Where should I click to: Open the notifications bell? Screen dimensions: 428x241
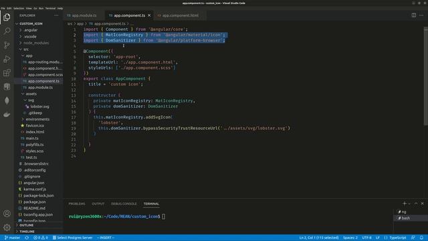[x=422, y=238]
